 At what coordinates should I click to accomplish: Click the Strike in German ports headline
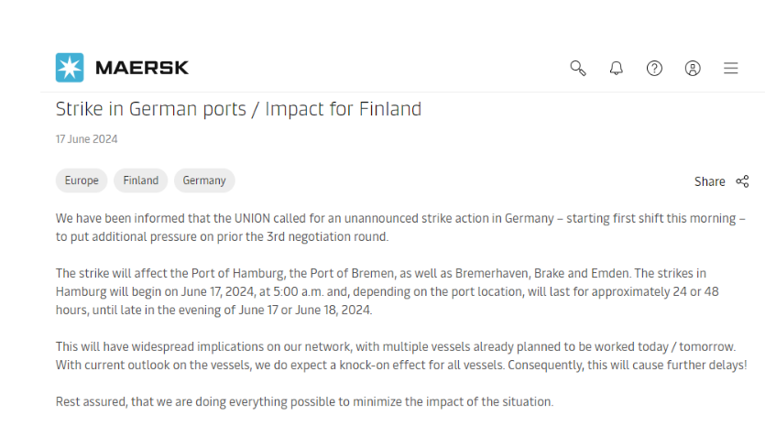tap(238, 109)
